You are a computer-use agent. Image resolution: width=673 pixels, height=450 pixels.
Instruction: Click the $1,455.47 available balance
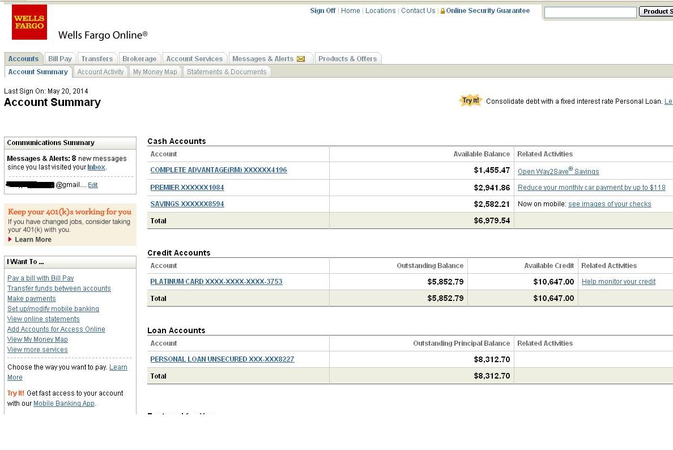pos(492,171)
